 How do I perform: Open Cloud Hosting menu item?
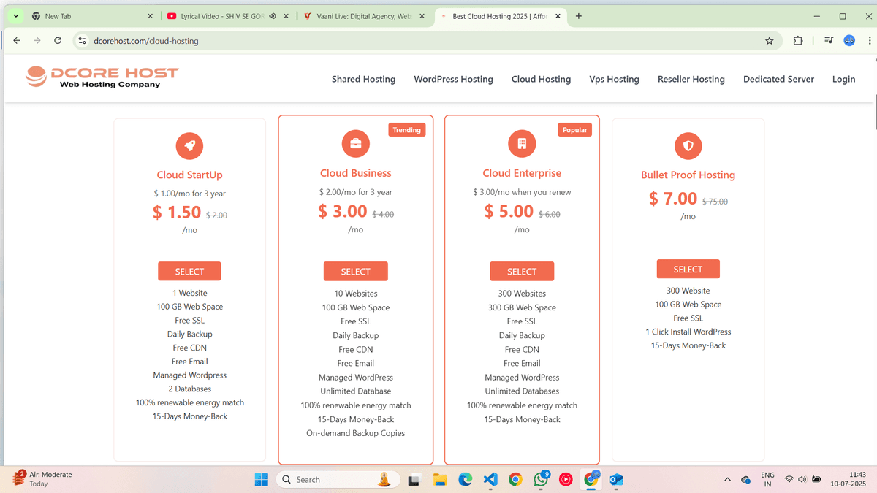click(x=541, y=79)
